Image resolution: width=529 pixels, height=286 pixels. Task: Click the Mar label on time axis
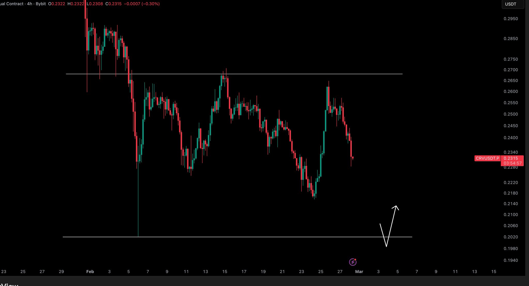(359, 272)
